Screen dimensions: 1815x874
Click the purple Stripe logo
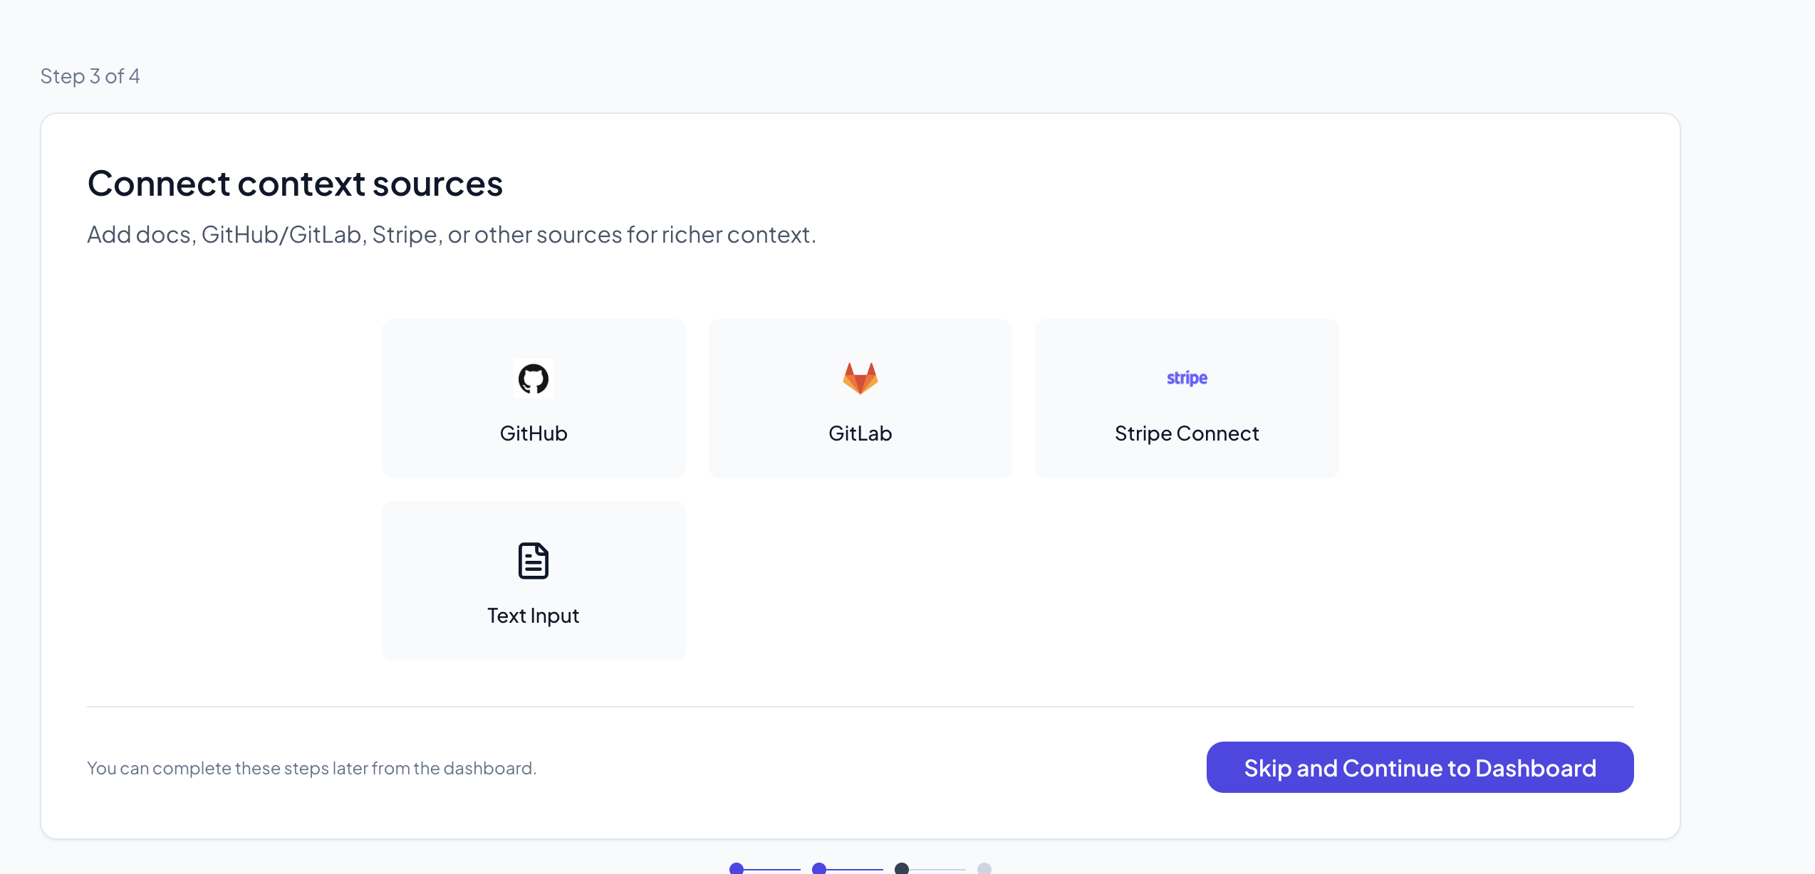tap(1187, 378)
